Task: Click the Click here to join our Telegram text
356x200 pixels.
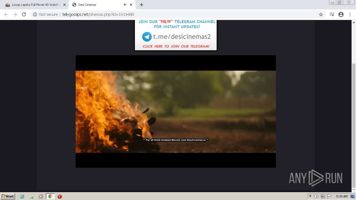Action: click(x=176, y=46)
